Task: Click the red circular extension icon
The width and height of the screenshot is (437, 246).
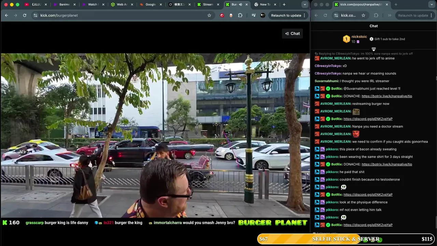Action: tap(222, 15)
